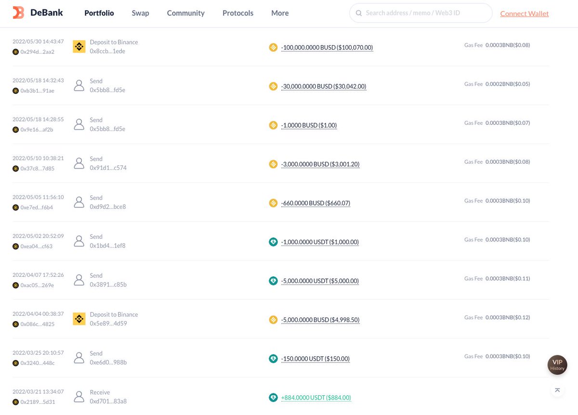
Task: Go to the Community section
Action: [x=185, y=13]
